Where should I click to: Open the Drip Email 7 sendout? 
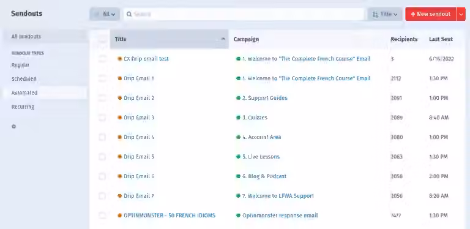point(139,196)
